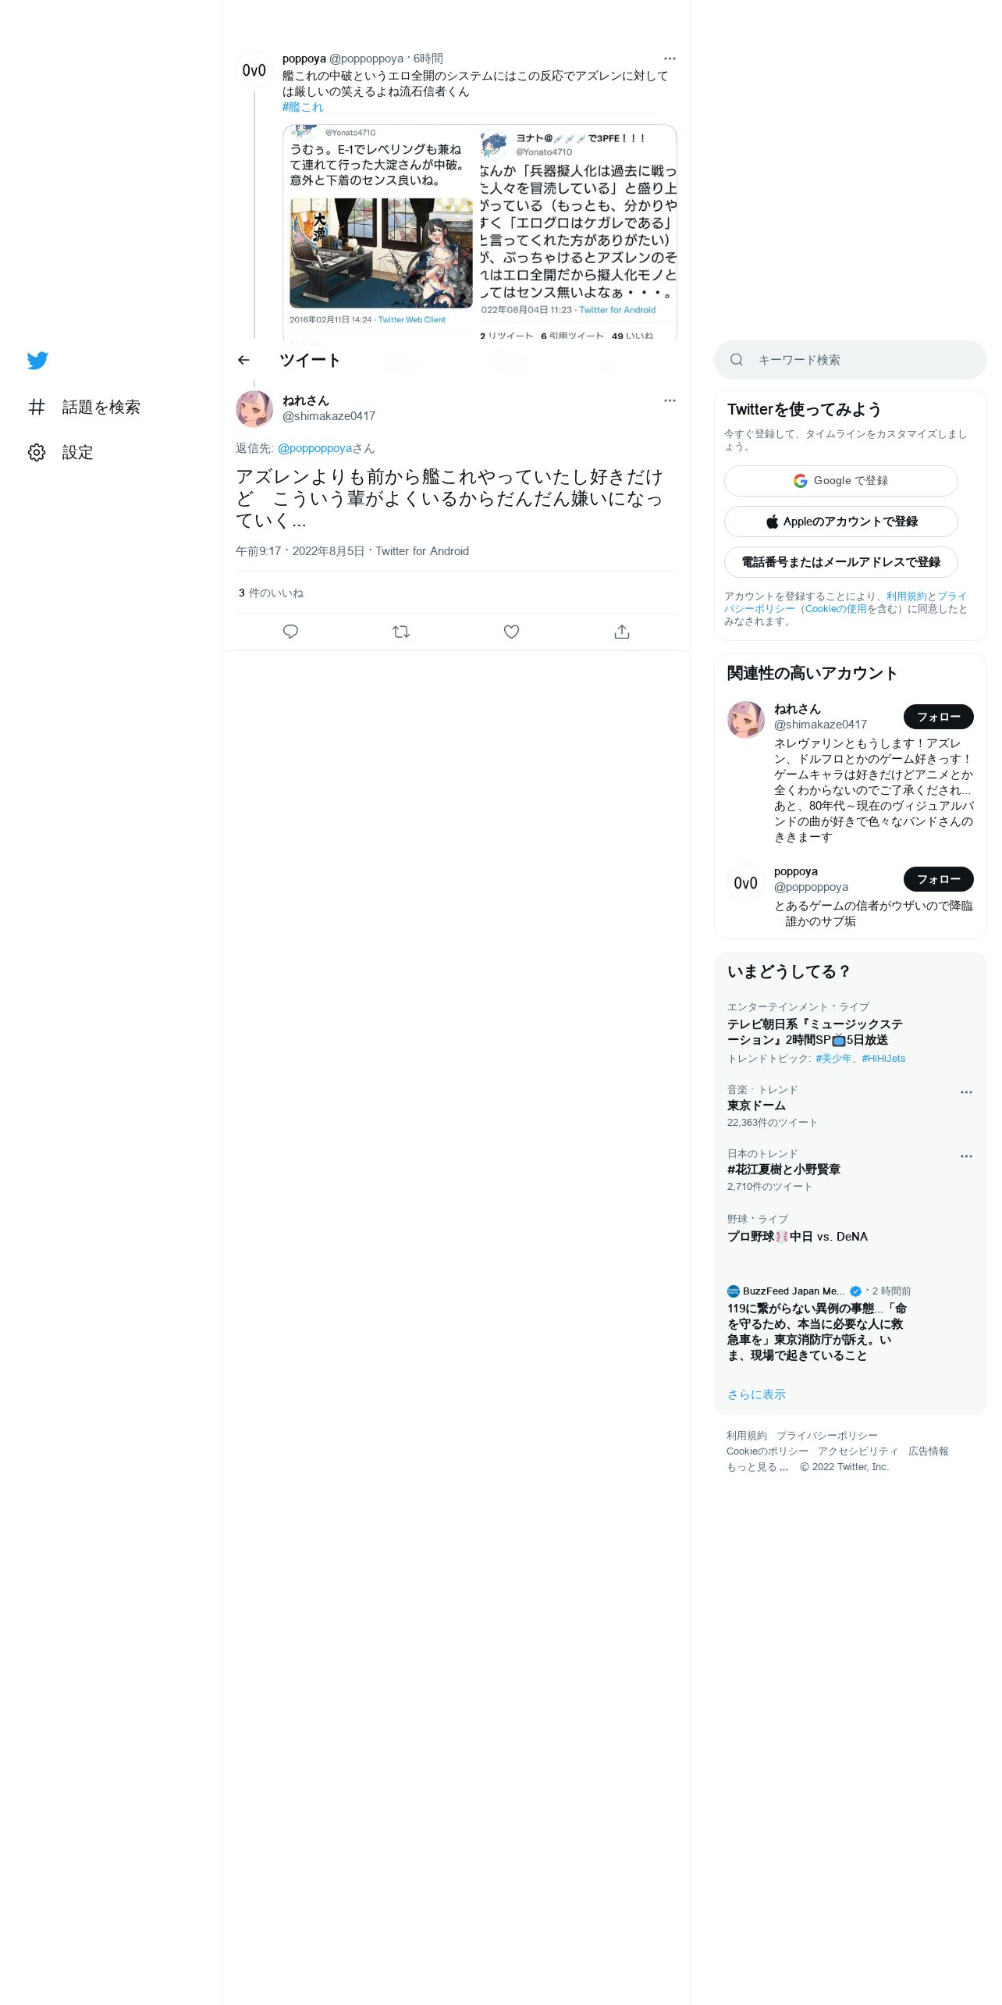1002x2005 pixels.
Task: Click the retweet icon under the tweet
Action: [x=401, y=632]
